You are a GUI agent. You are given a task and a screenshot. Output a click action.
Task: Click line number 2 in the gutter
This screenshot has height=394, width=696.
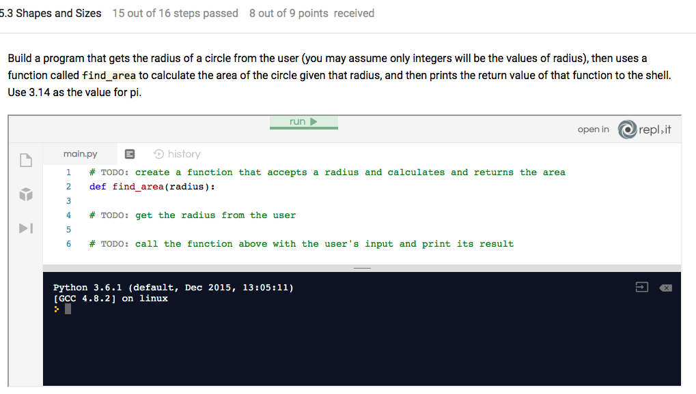click(68, 186)
